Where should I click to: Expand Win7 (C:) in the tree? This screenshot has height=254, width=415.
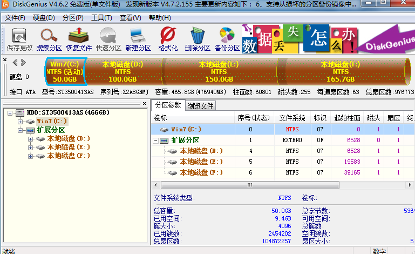[x=20, y=122]
